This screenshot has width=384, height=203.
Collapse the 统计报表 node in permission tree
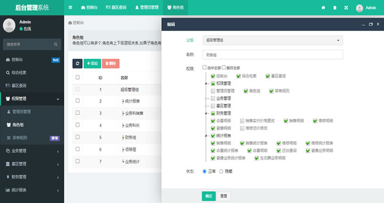coord(206,136)
